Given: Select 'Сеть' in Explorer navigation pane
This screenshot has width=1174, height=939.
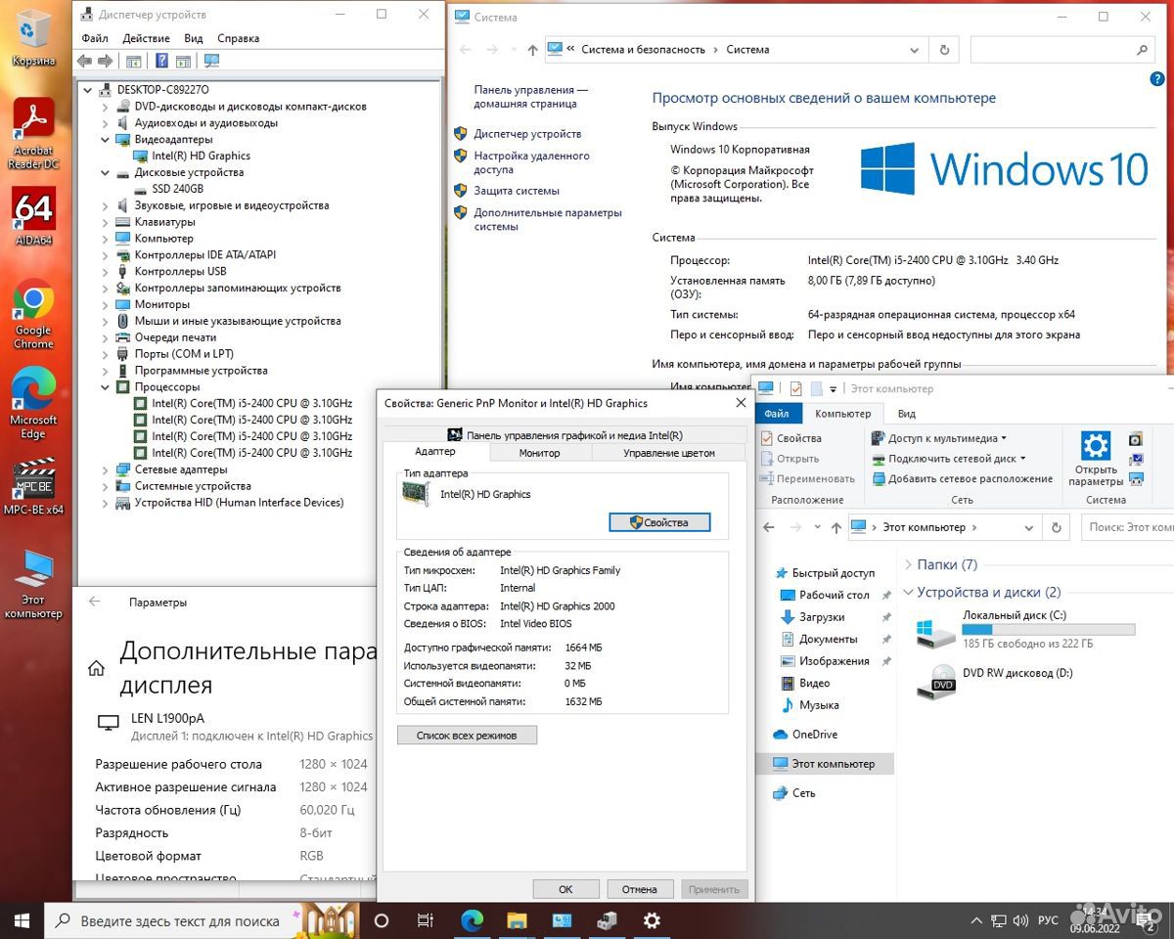Looking at the screenshot, I should point(804,793).
